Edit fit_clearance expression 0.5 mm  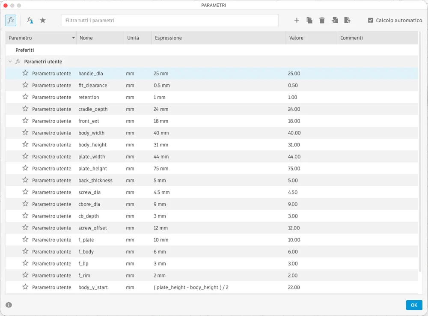pyautogui.click(x=162, y=86)
